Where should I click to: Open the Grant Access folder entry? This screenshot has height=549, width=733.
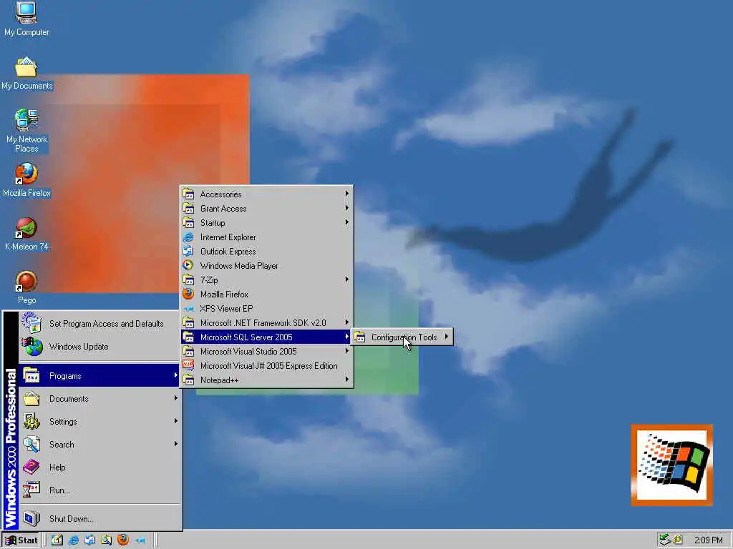click(x=266, y=209)
